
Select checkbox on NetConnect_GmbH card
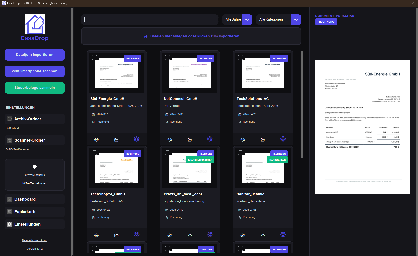point(168,57)
